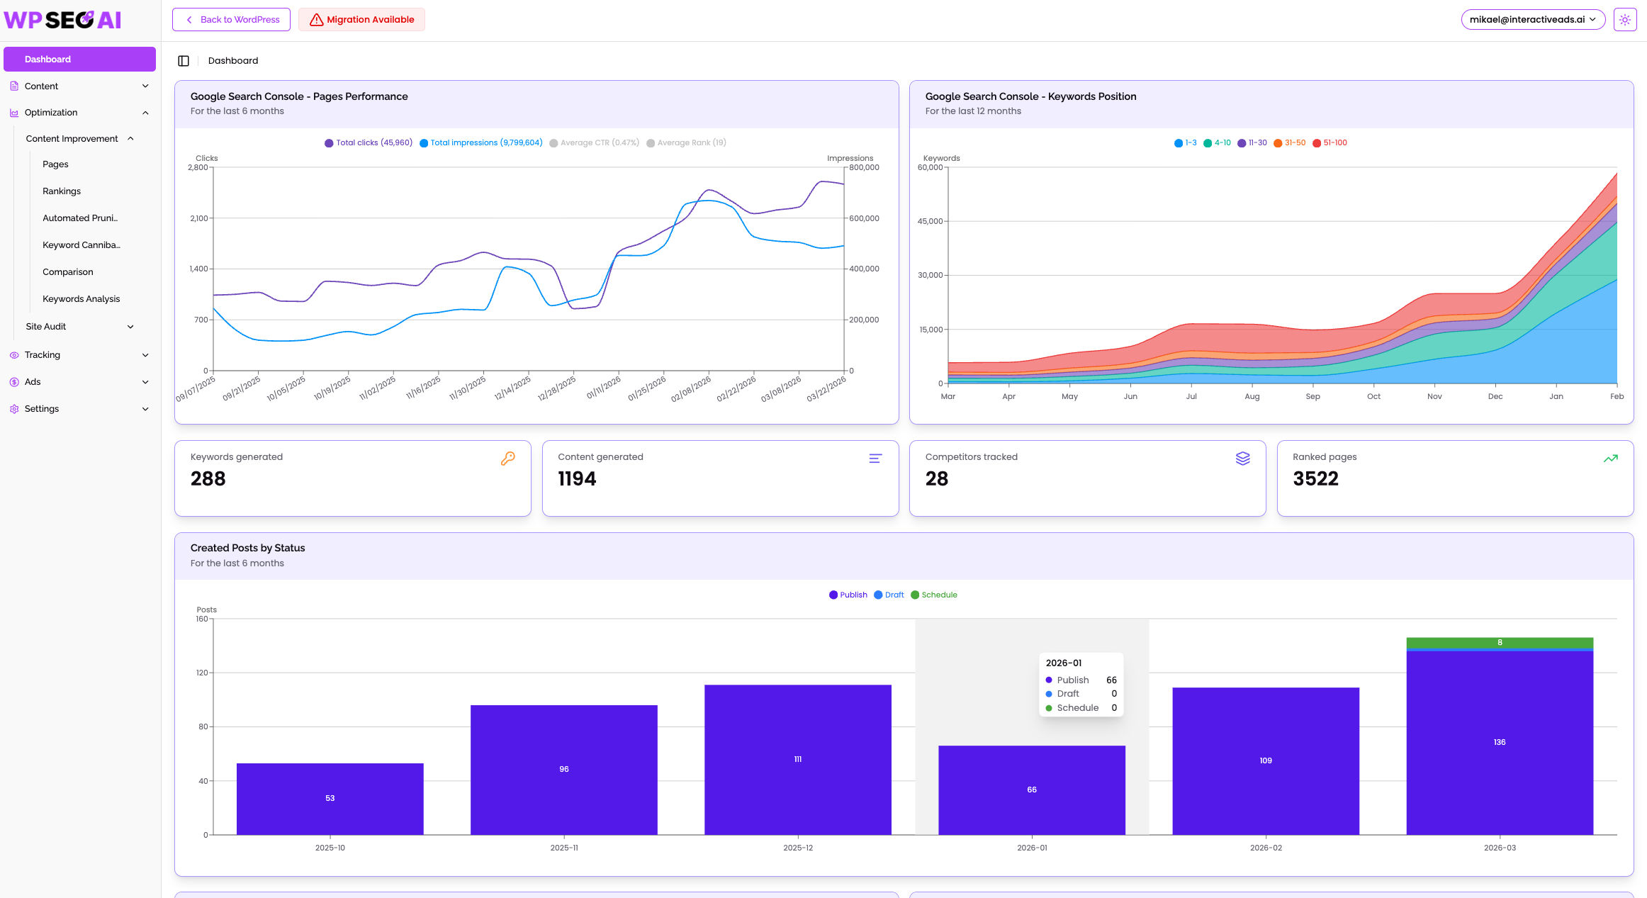Toggle the Schedule series in posts legend
This screenshot has width=1647, height=898.
[x=934, y=595]
